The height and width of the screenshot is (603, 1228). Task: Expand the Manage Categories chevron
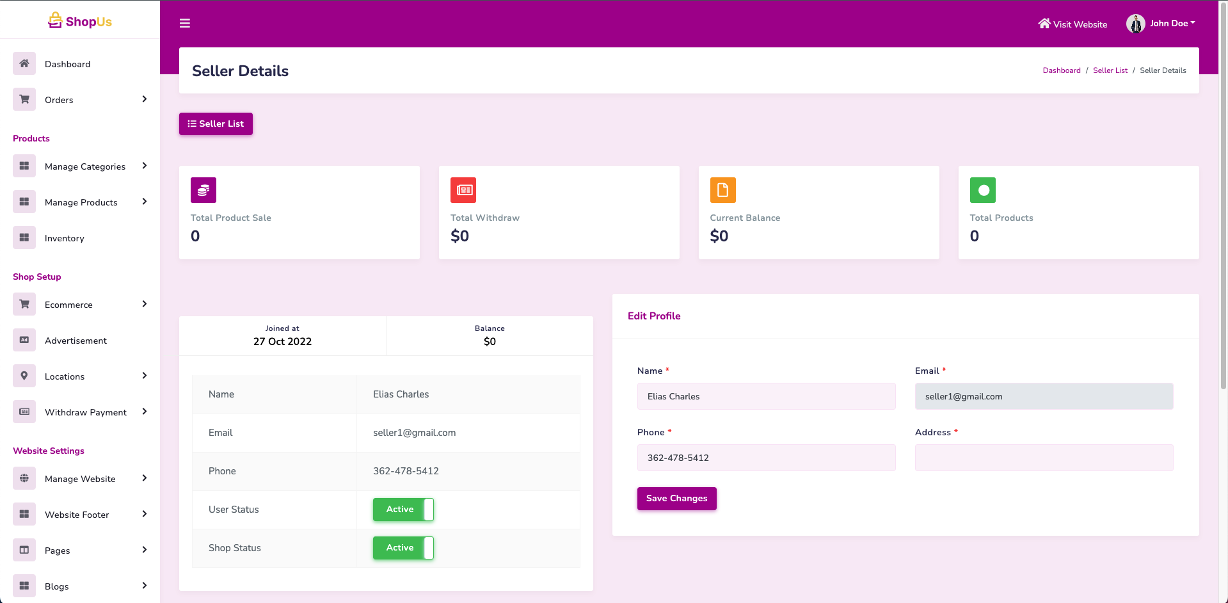tap(145, 166)
